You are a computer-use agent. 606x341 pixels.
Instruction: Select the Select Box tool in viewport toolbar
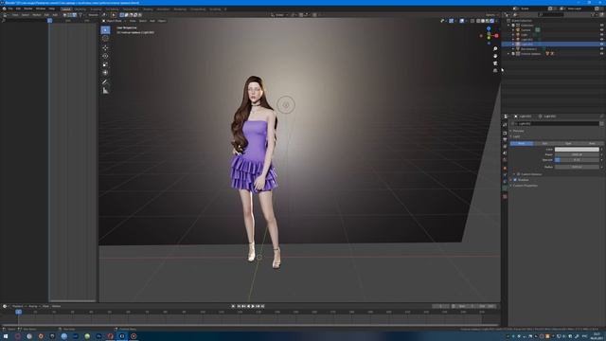click(105, 30)
